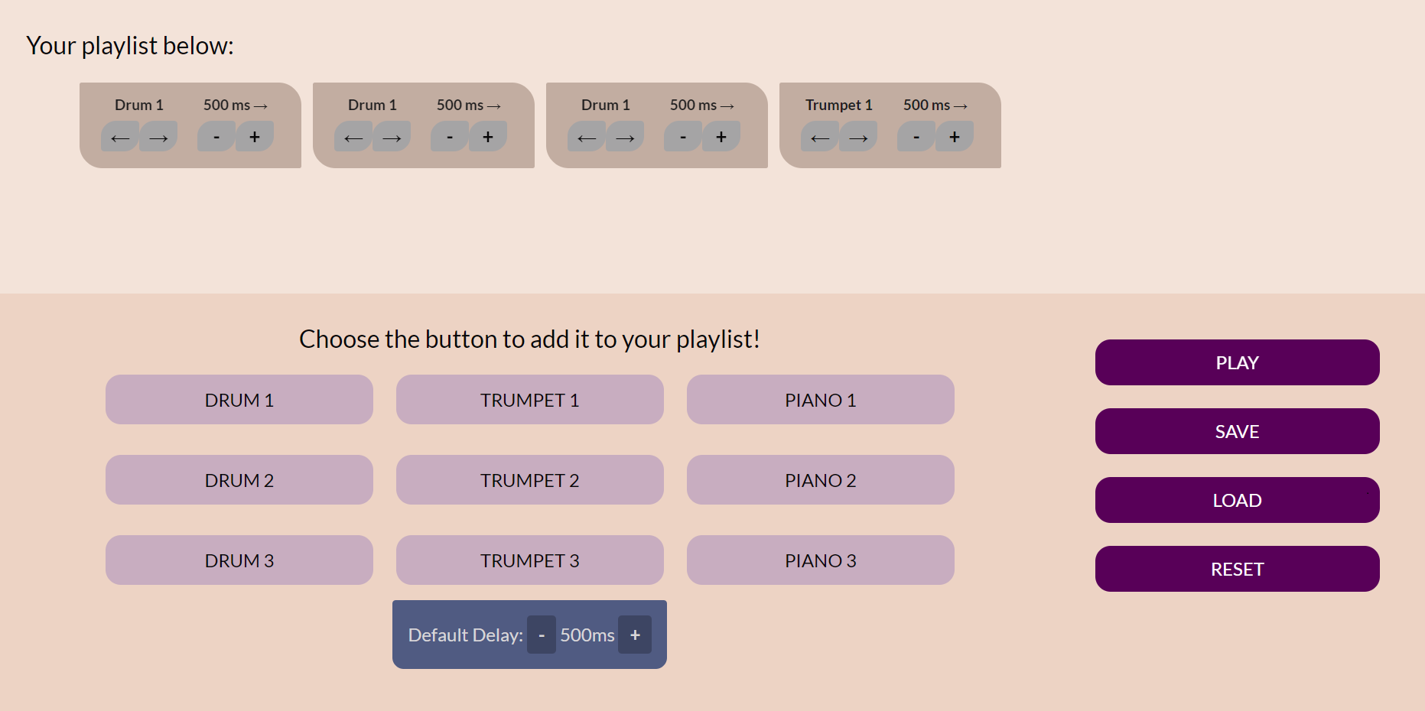The width and height of the screenshot is (1425, 711).
Task: Increase delay on Trumpet 1 card
Action: tap(955, 137)
